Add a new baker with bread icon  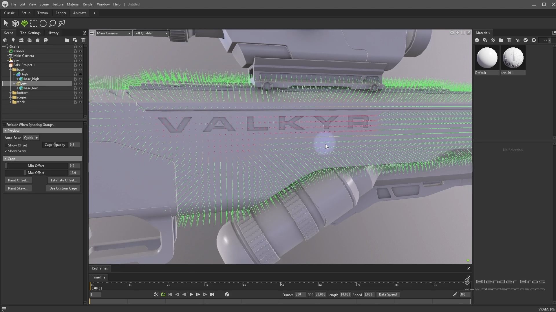click(37, 40)
